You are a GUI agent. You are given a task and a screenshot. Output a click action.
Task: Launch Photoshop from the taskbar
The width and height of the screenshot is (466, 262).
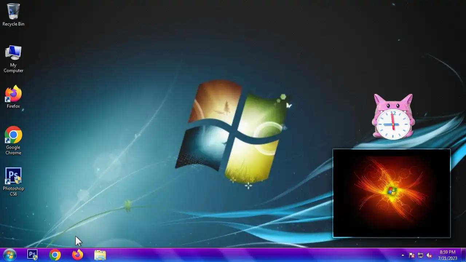[x=32, y=255]
